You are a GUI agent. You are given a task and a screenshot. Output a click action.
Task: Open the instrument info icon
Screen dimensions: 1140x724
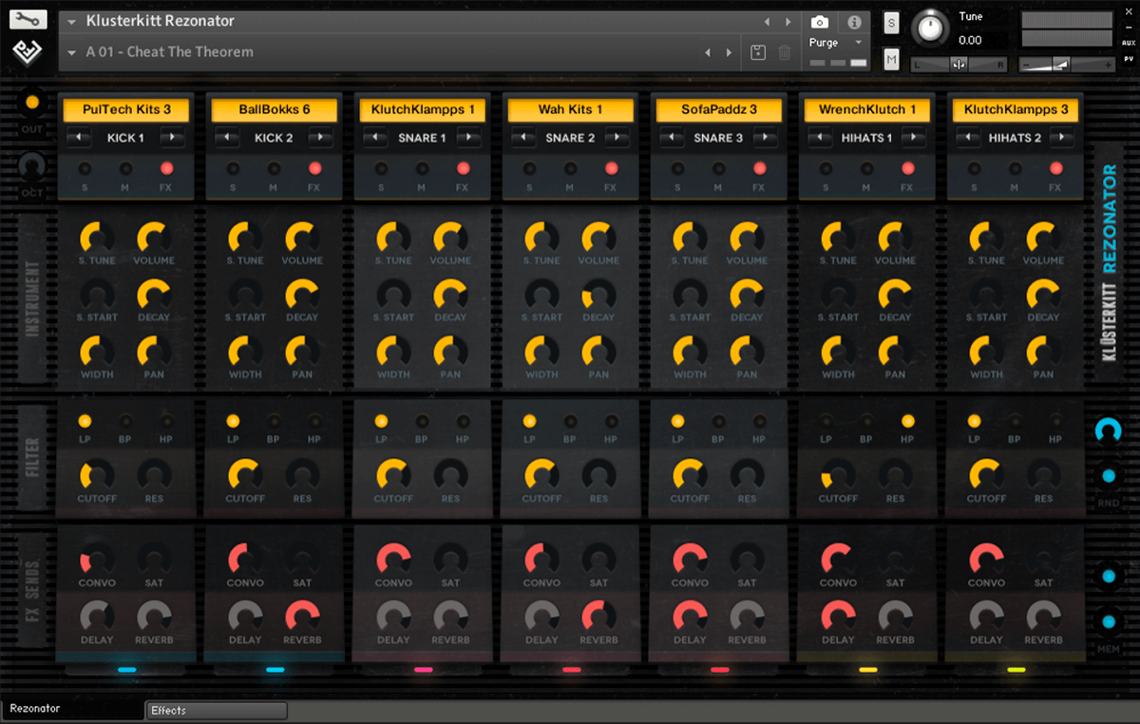(x=853, y=22)
